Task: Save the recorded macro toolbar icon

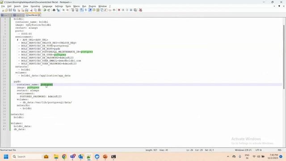Action: click(x=135, y=10)
